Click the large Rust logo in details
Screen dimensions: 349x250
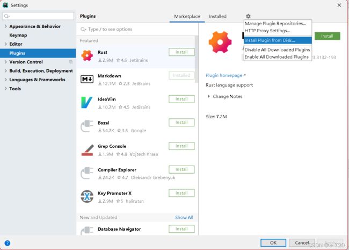pyautogui.click(x=220, y=42)
